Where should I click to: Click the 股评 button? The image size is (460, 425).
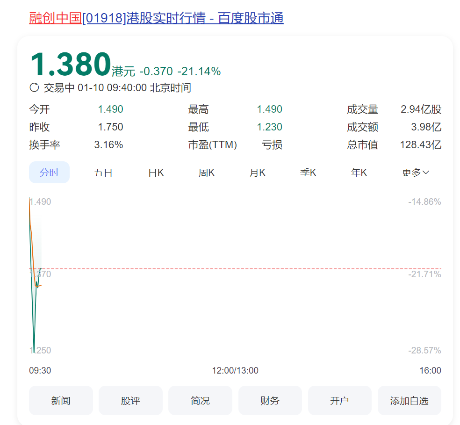pos(130,400)
